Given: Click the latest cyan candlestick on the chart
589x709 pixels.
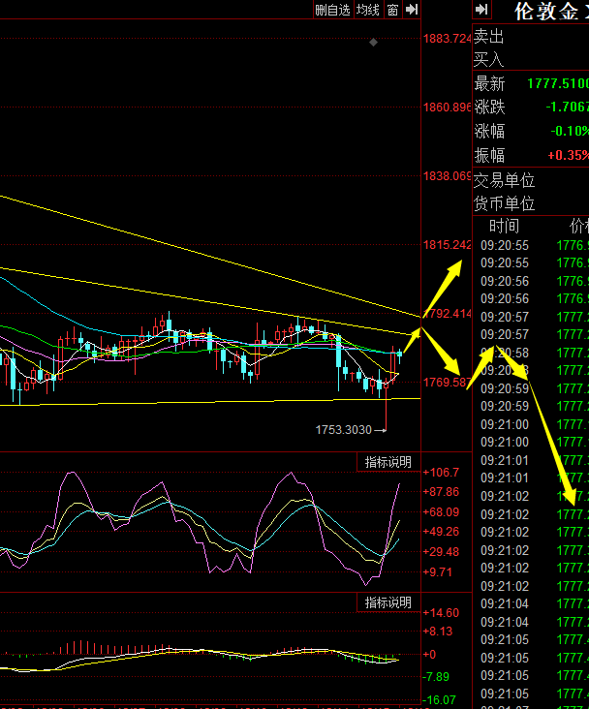Looking at the screenshot, I should pos(400,354).
